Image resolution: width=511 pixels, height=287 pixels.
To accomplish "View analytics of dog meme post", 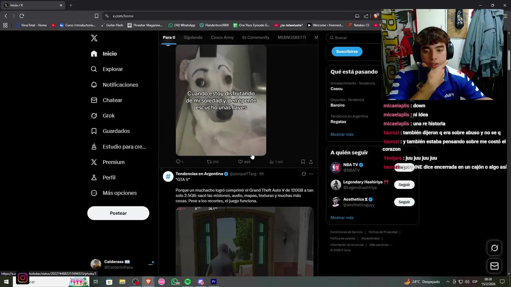I will click(276, 162).
